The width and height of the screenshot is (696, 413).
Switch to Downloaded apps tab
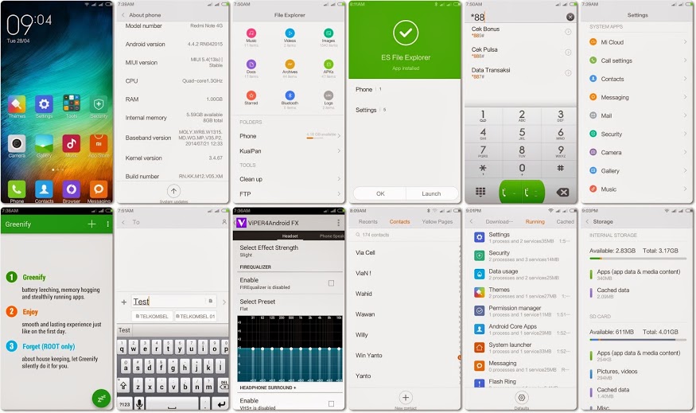[499, 221]
